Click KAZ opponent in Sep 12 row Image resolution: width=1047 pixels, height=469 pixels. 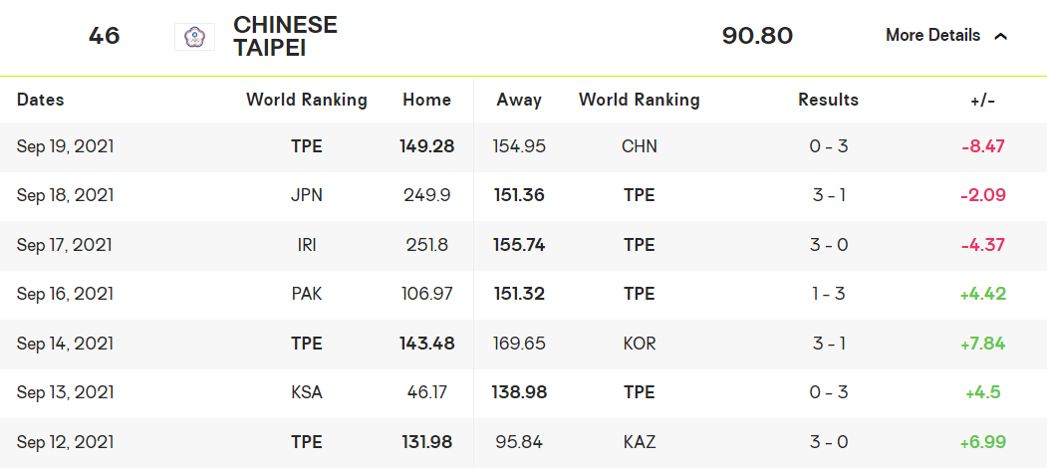639,441
